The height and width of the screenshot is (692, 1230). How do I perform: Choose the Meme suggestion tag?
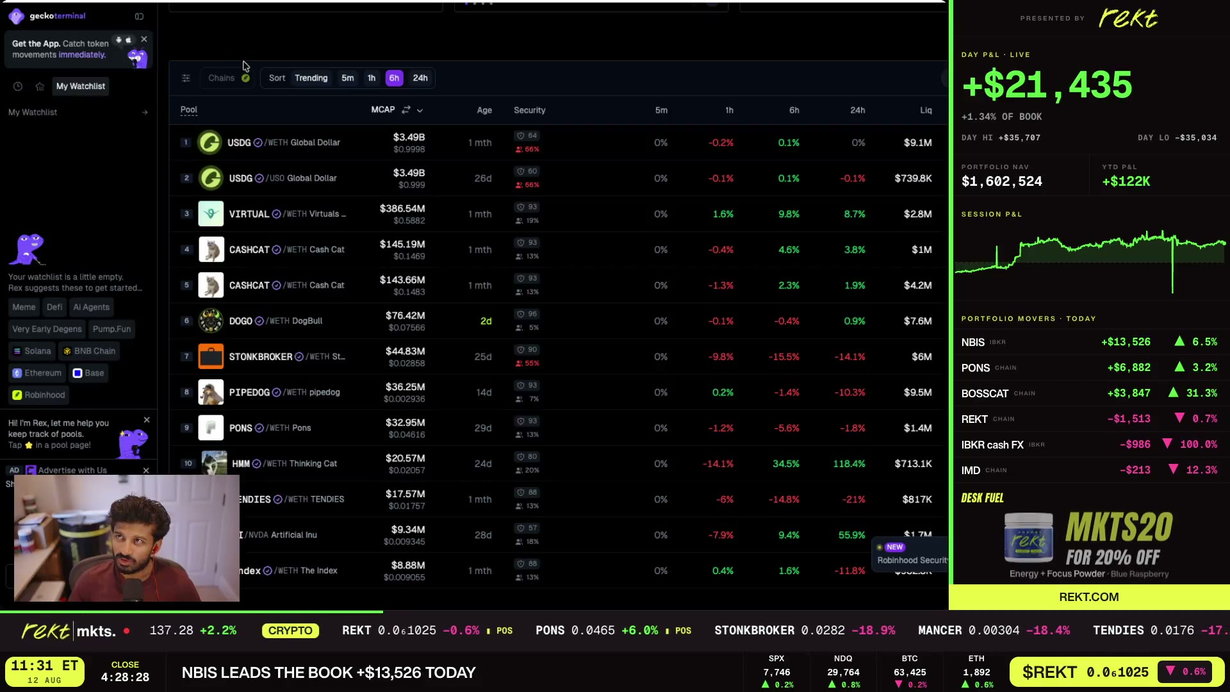tap(24, 308)
